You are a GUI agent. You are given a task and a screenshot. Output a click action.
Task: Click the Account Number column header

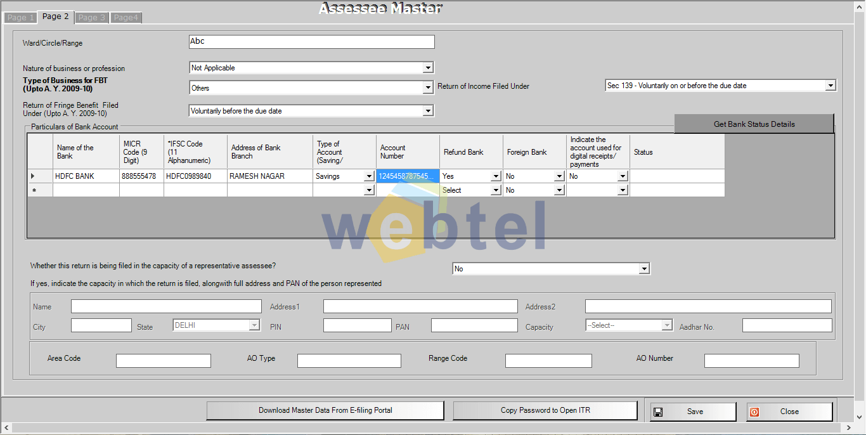[408, 152]
